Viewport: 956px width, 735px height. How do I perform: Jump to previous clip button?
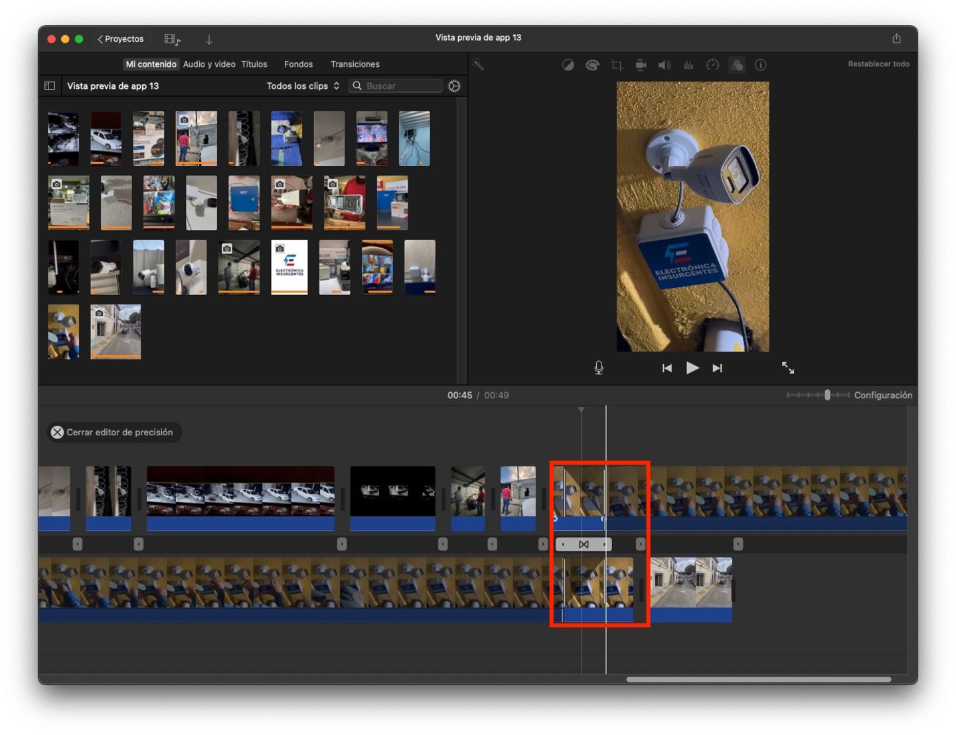pyautogui.click(x=667, y=368)
